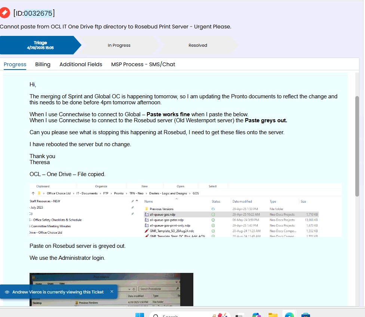Click all-queue-gos-peter.ndp in the embedded screenshot

(166, 220)
